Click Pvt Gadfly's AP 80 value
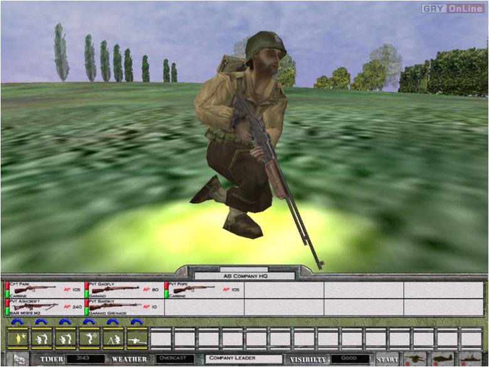The width and height of the screenshot is (489, 367). click(151, 290)
